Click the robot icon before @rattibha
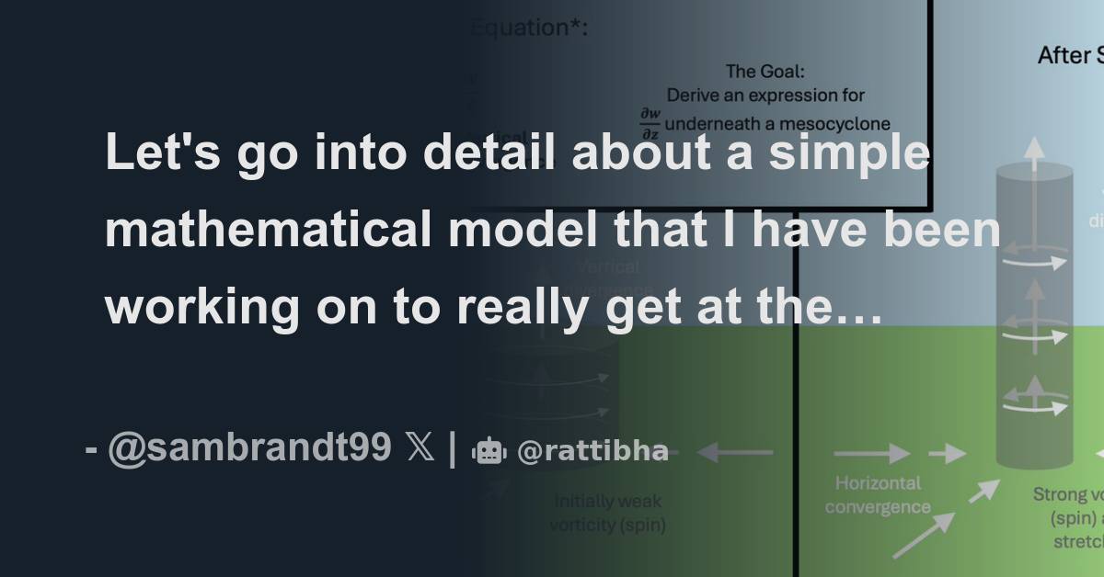The width and height of the screenshot is (1104, 577). [489, 450]
